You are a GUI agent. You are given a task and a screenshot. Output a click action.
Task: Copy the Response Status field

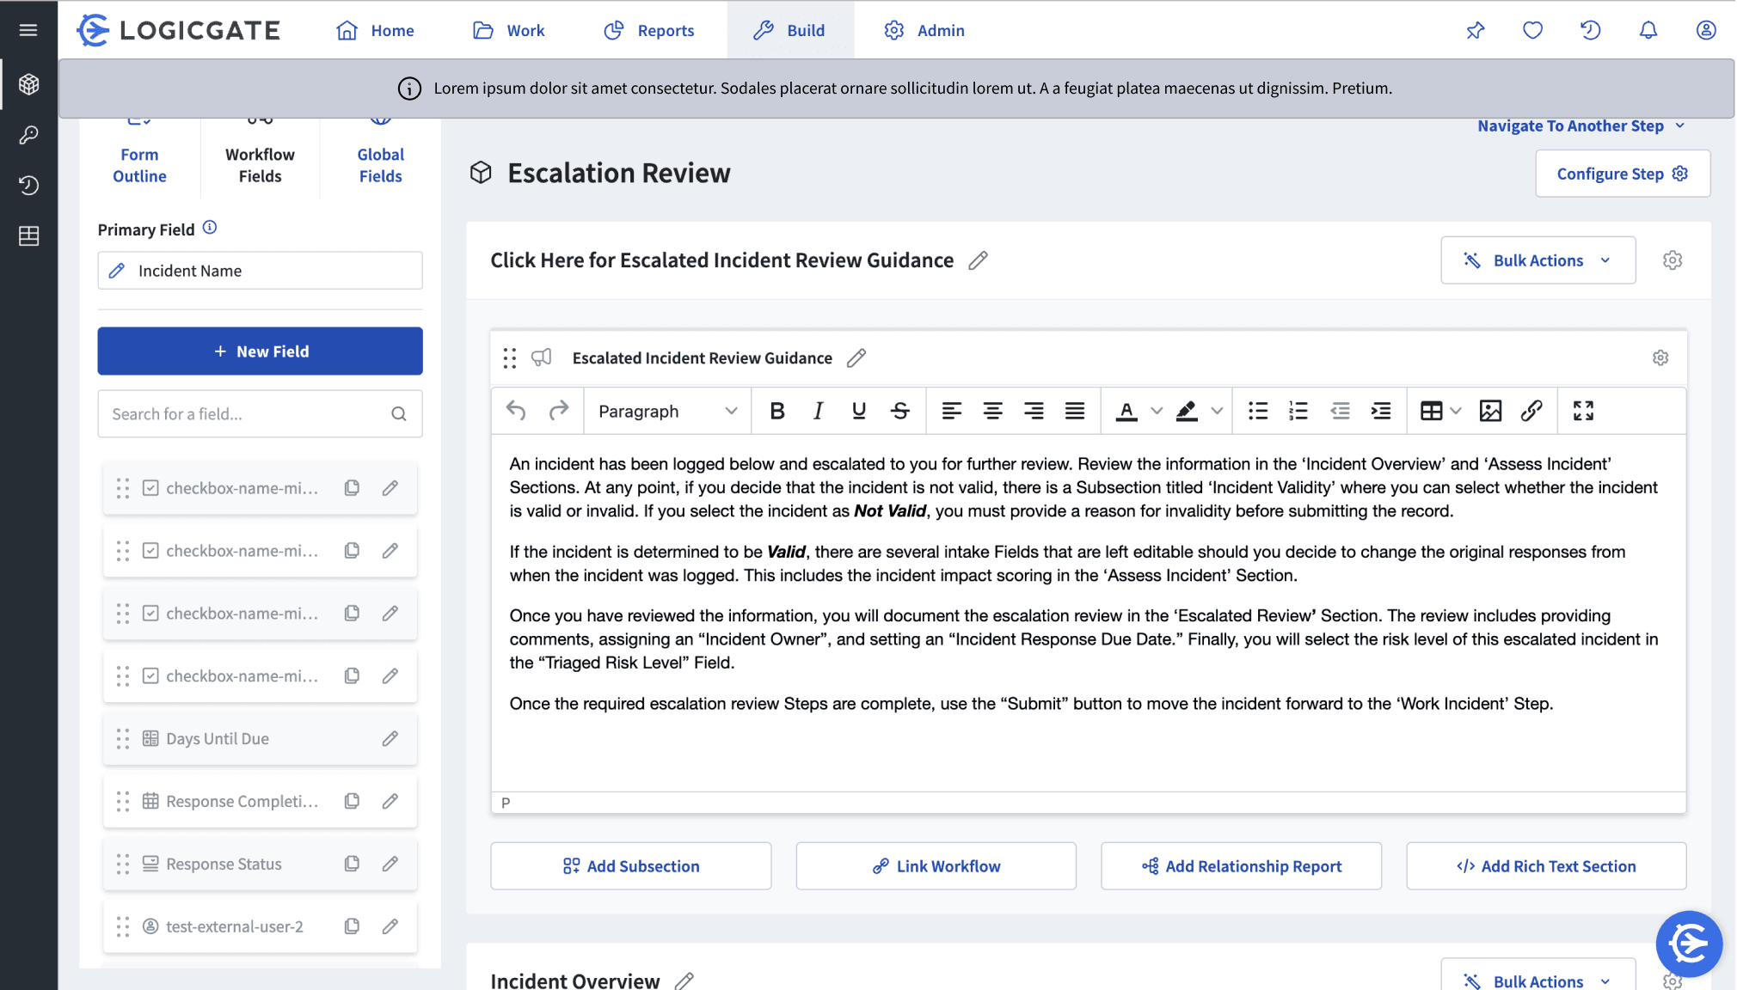pyautogui.click(x=352, y=864)
